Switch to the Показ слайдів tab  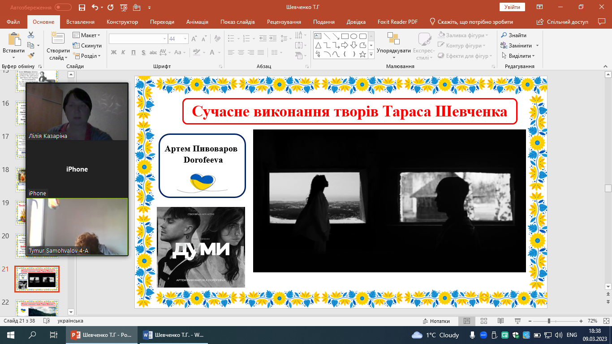pyautogui.click(x=237, y=22)
